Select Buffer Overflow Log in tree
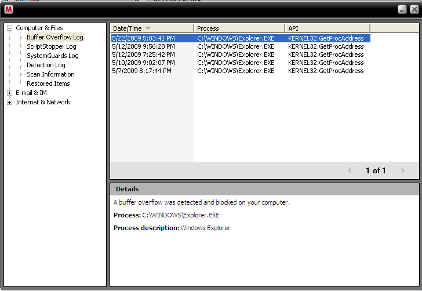The width and height of the screenshot is (422, 291). [x=54, y=37]
